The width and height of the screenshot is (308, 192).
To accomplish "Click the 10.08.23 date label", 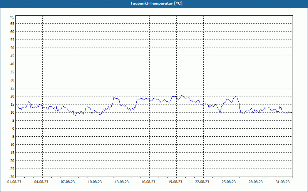I will tap(95, 182).
